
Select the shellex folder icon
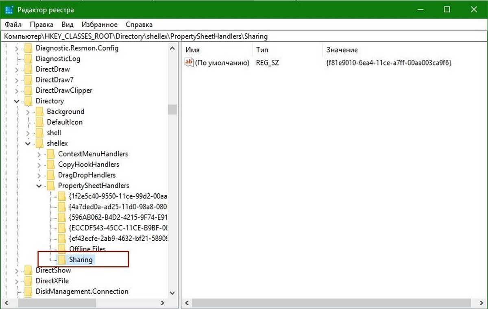tap(39, 143)
